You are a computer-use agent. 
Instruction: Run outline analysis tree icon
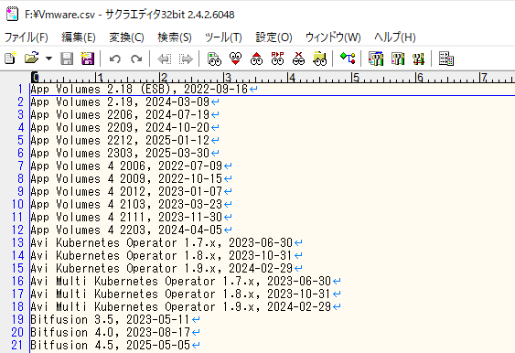click(348, 59)
